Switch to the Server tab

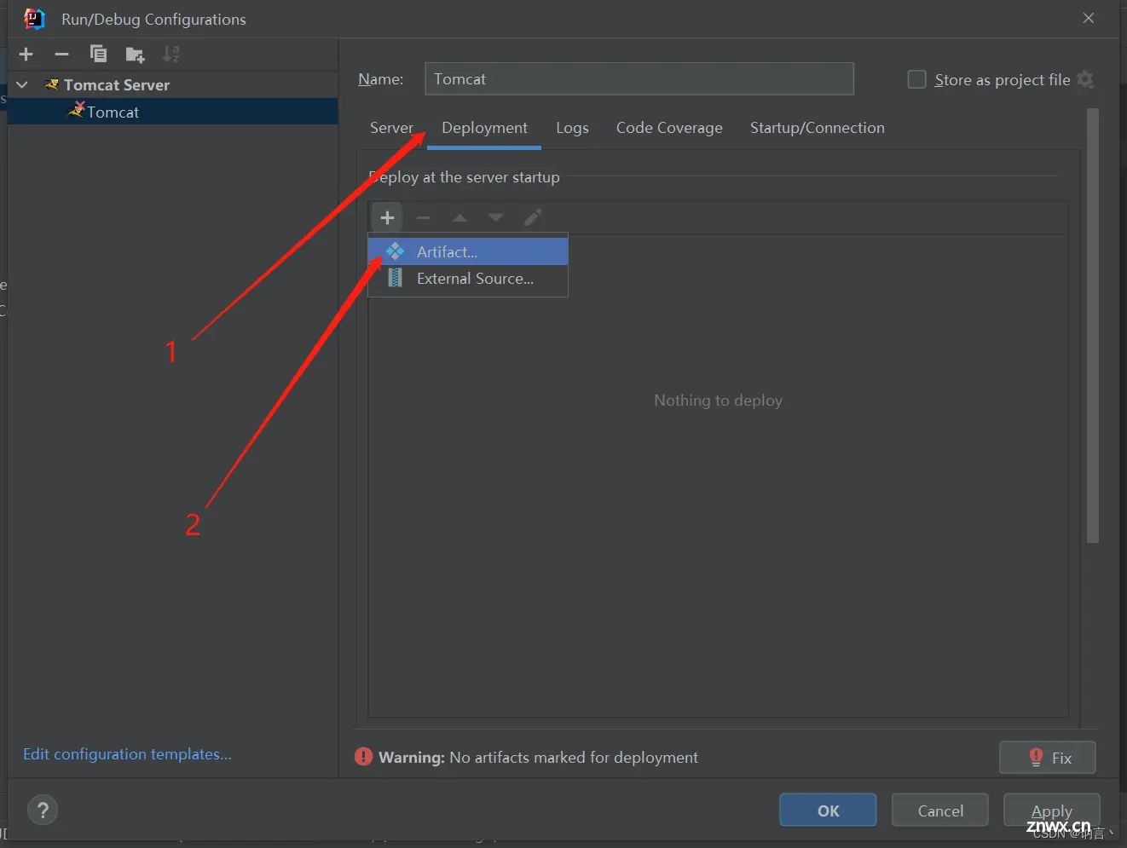[391, 128]
